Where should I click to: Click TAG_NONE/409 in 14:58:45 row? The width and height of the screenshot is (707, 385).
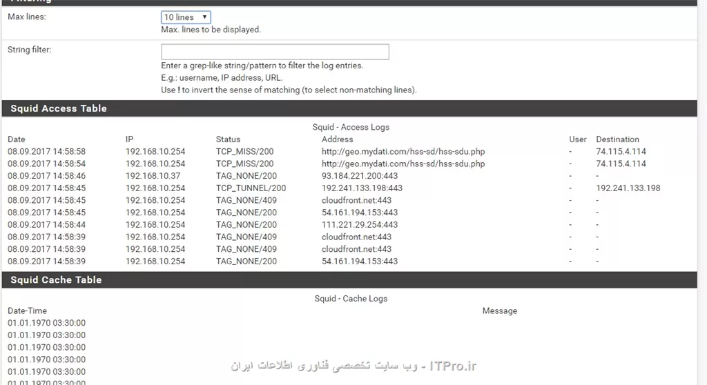246,200
